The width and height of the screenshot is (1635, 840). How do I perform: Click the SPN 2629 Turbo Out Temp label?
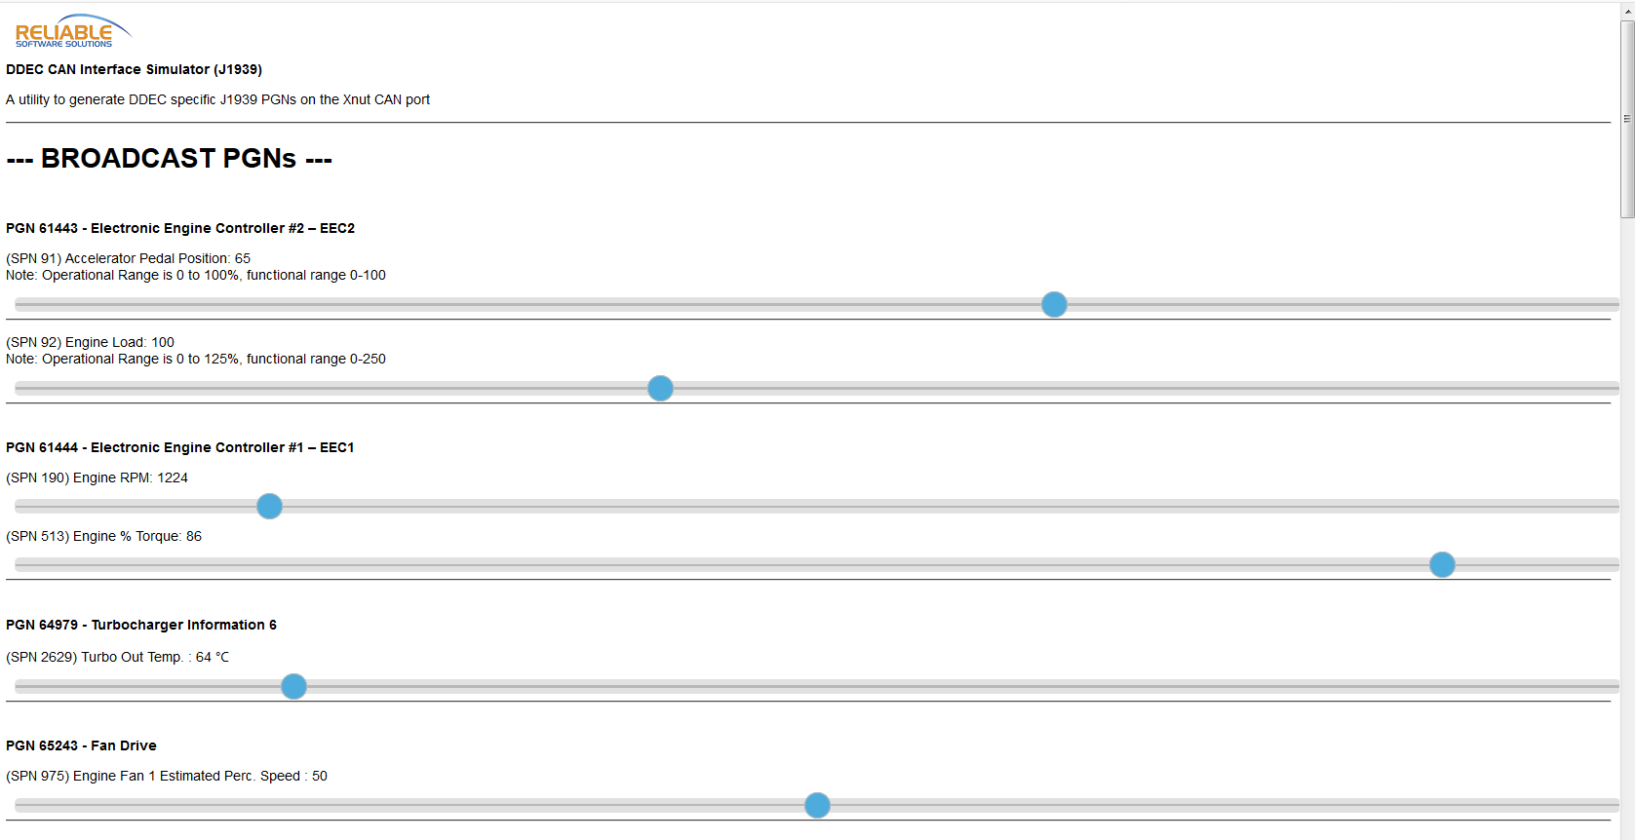pyautogui.click(x=117, y=657)
